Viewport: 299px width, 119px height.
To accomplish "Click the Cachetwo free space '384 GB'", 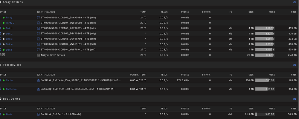I will tap(292, 89).
